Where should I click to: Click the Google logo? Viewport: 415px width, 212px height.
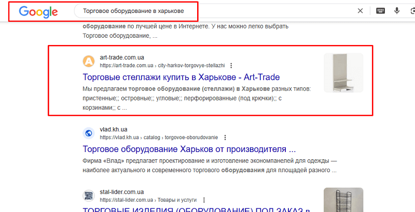[x=38, y=11]
